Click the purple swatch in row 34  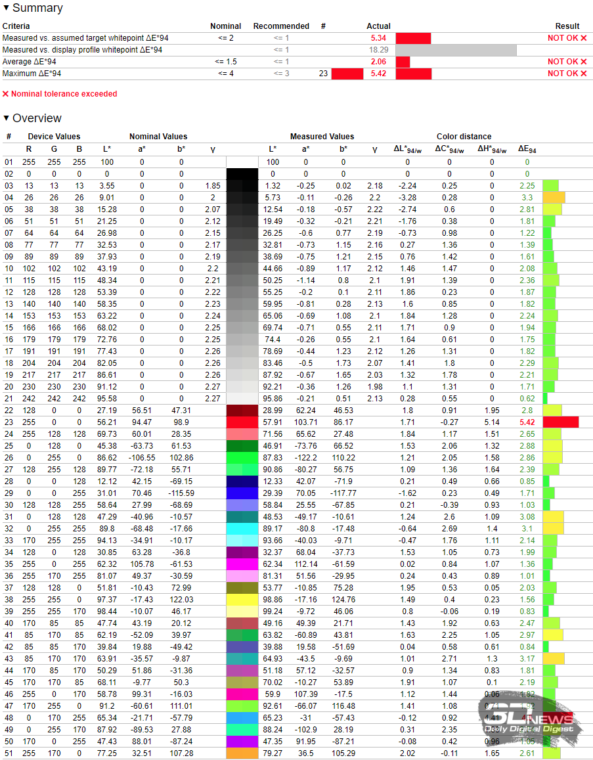click(x=242, y=552)
